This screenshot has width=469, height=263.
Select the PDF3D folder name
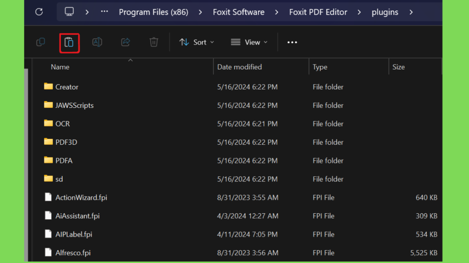click(x=66, y=142)
